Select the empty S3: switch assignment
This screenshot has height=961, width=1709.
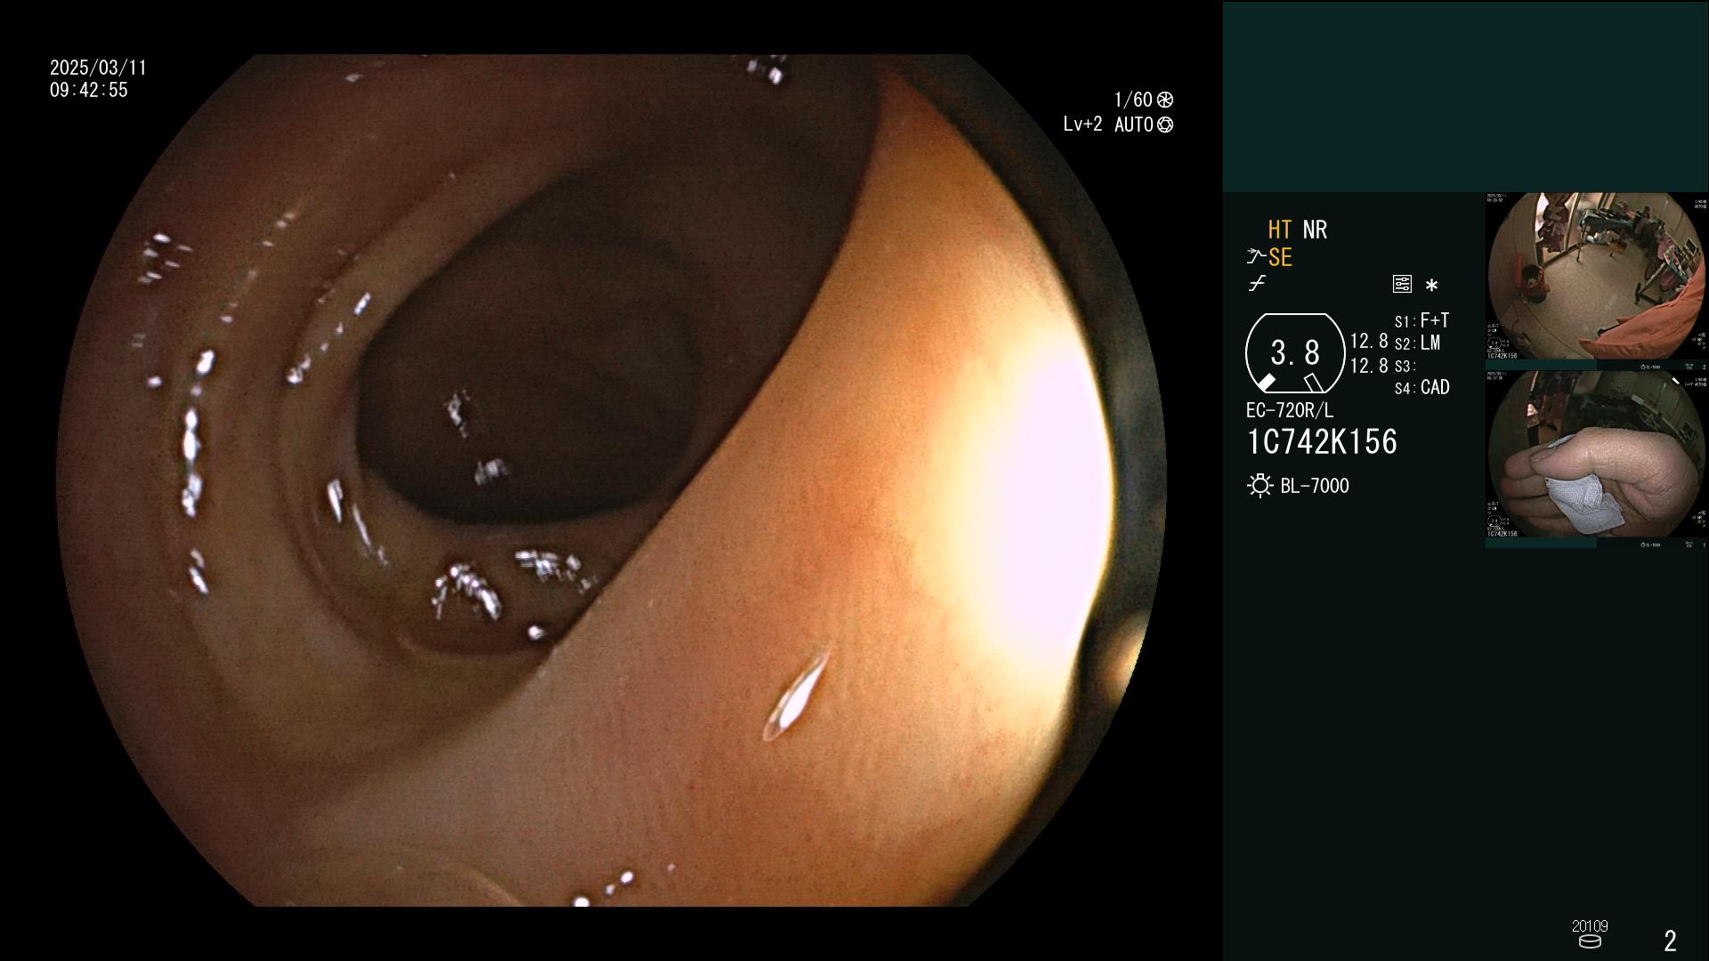pyautogui.click(x=1405, y=367)
